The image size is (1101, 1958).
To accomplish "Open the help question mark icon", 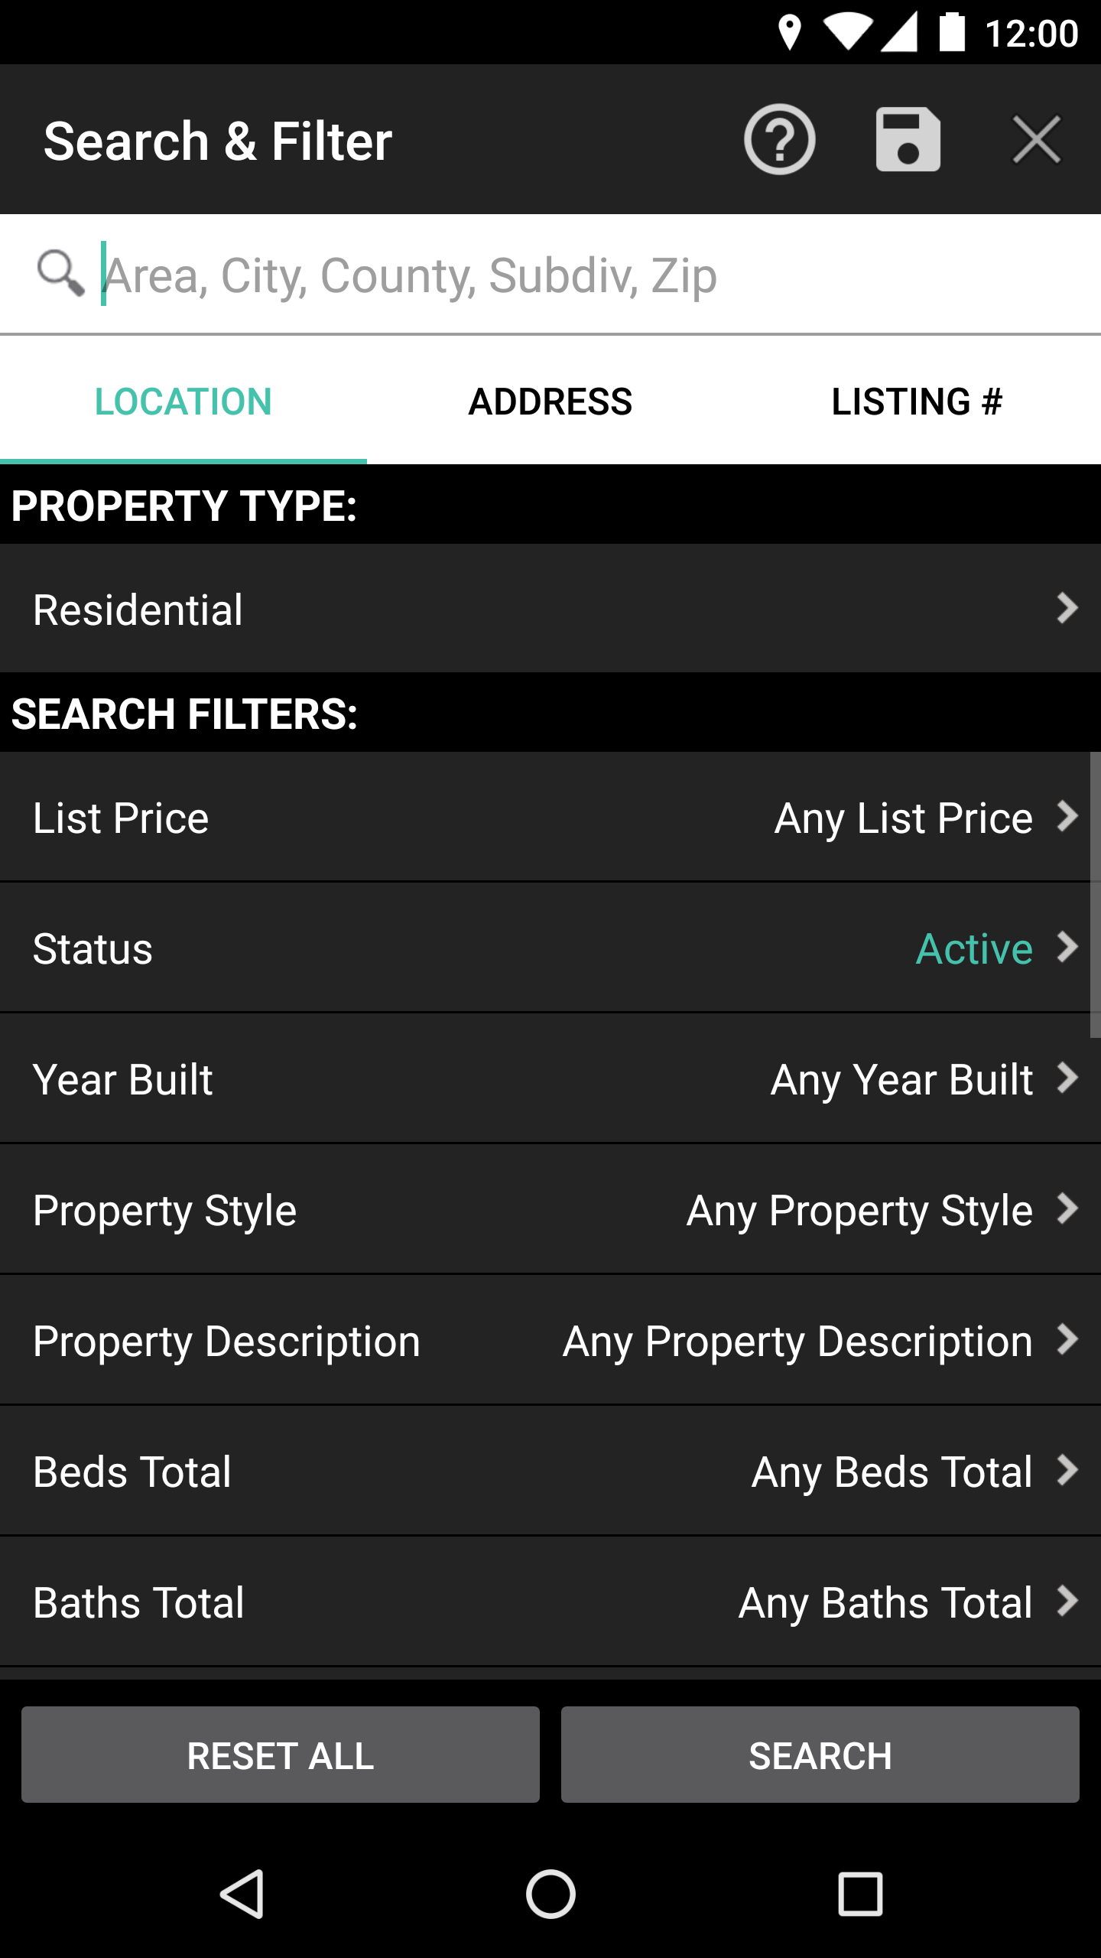I will [x=779, y=140].
